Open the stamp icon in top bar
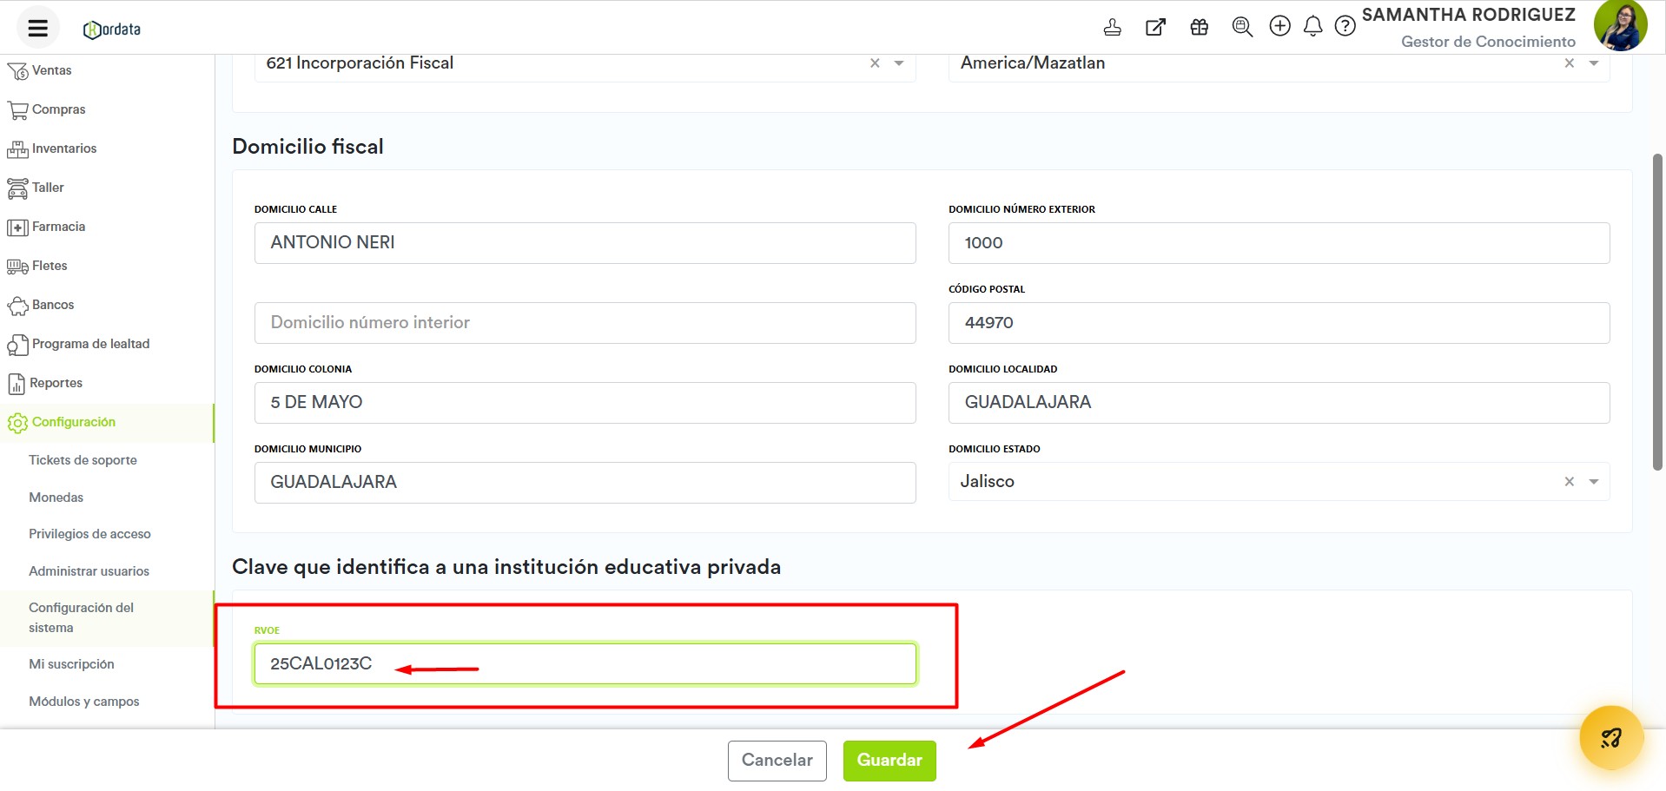 click(x=1112, y=27)
